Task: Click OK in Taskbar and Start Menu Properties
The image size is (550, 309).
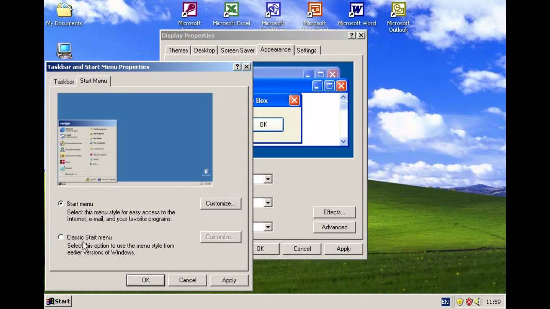Action: pos(146,280)
